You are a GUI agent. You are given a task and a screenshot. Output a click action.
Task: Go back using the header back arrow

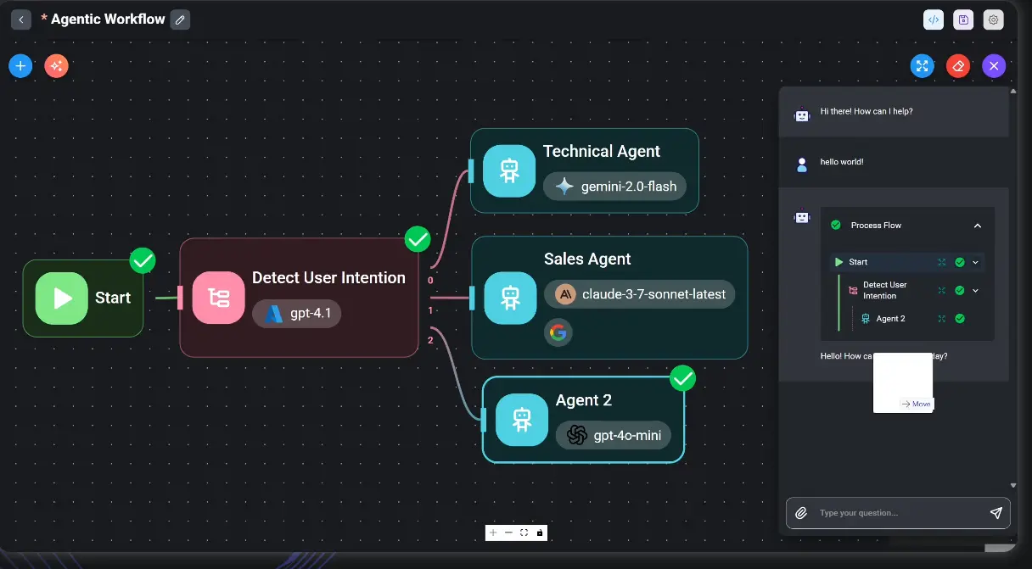21,20
